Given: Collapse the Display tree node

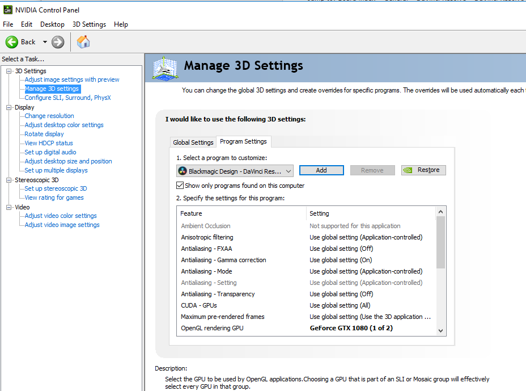Looking at the screenshot, I should [x=9, y=107].
